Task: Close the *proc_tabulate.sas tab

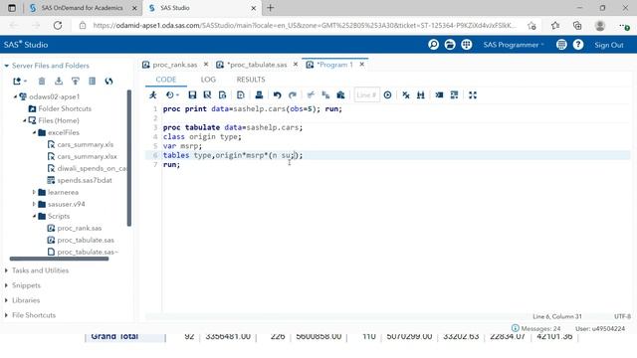Action: tap(296, 65)
